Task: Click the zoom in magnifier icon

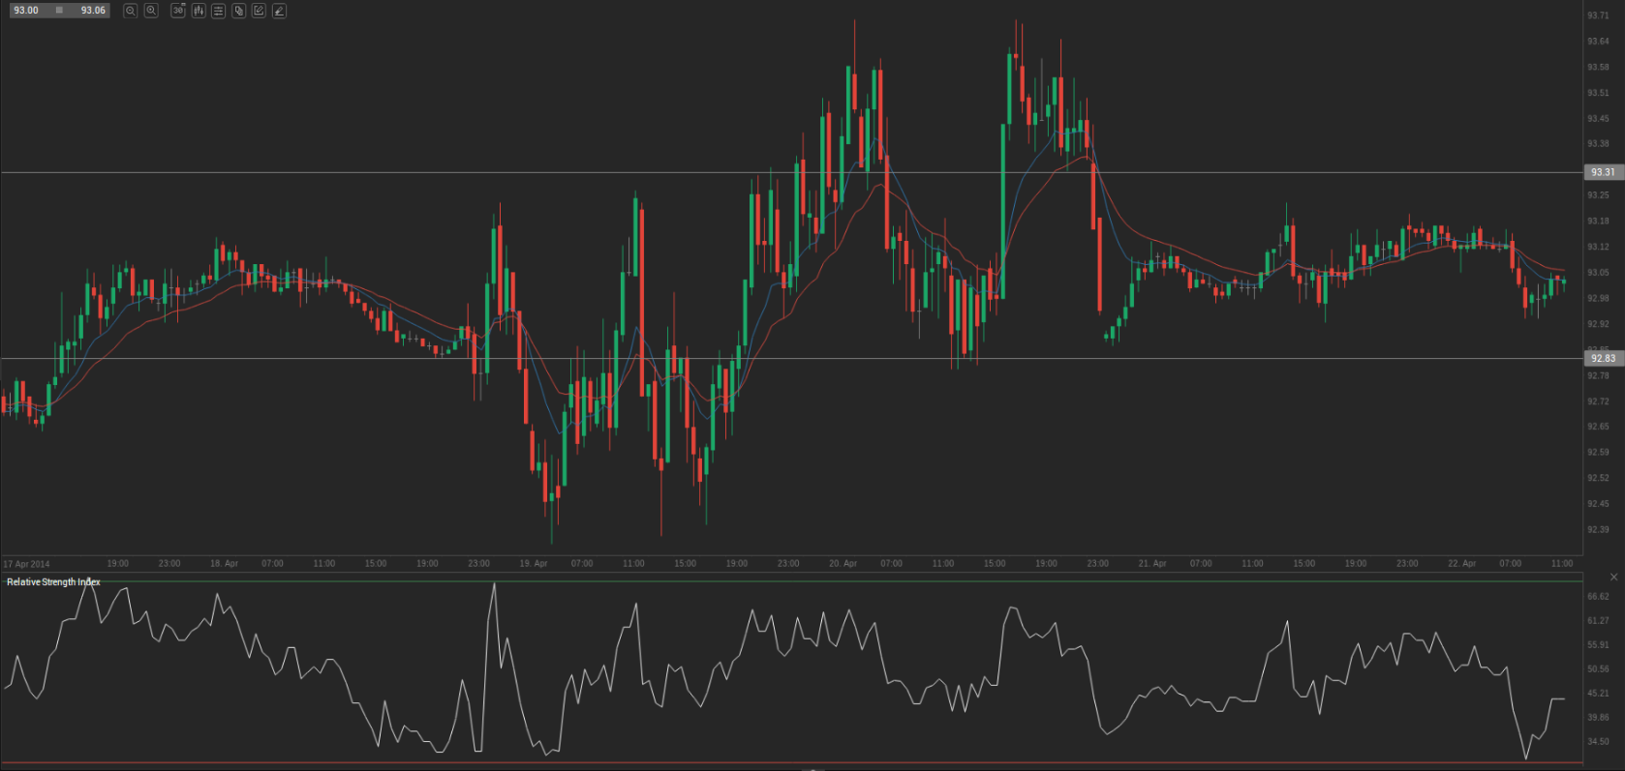Action: tap(151, 11)
